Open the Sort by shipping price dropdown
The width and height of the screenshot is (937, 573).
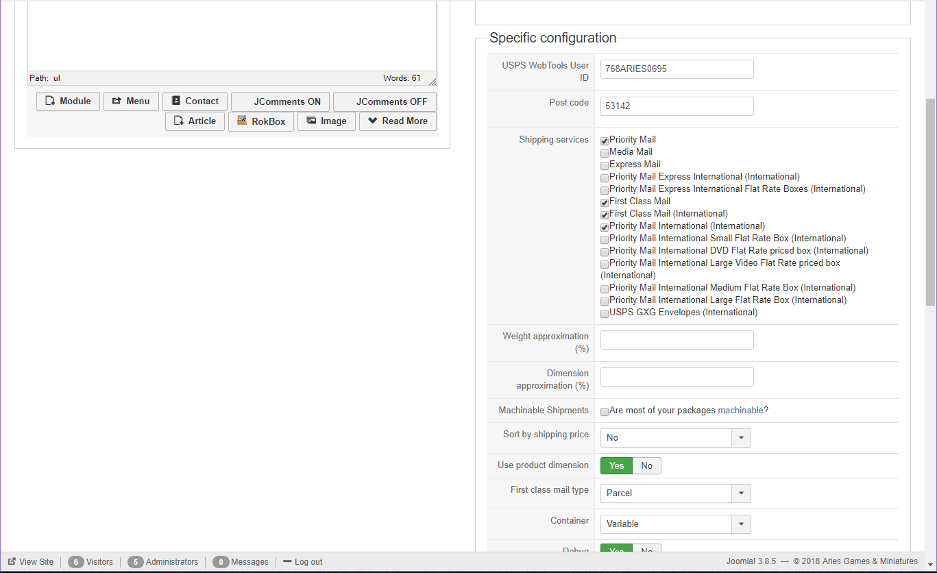(675, 438)
